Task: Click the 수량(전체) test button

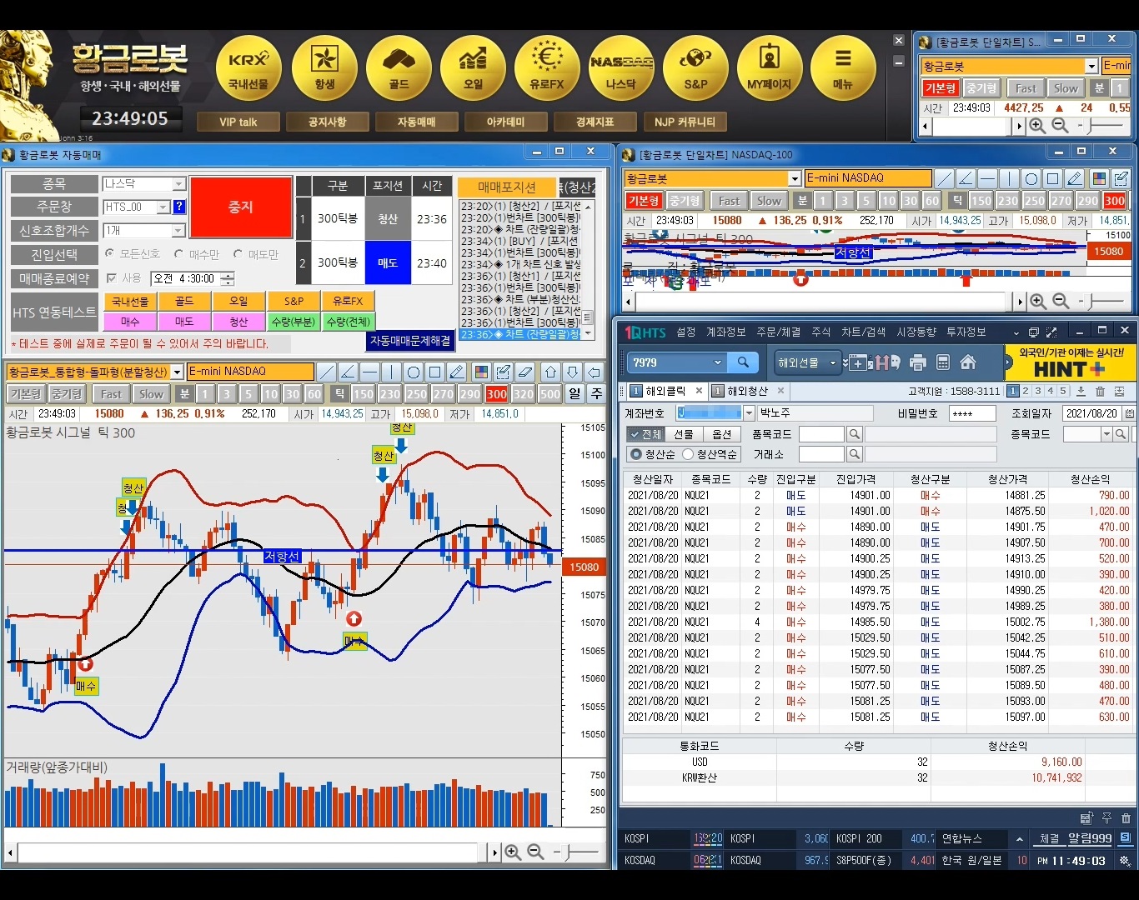Action: 349,321
